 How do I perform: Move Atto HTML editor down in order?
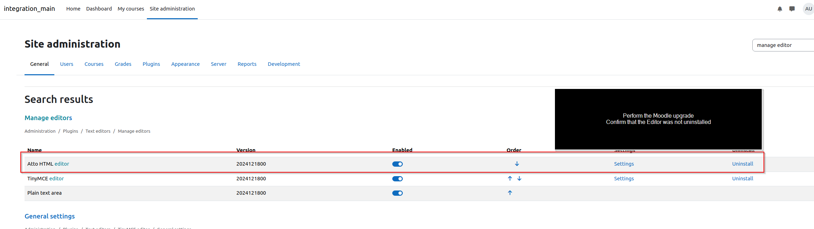pyautogui.click(x=517, y=164)
